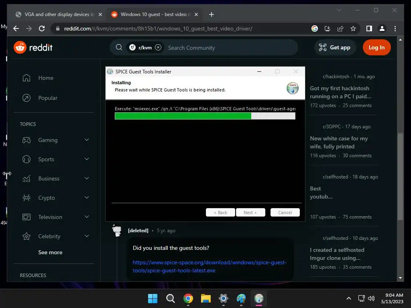Viewport: 411px width, 308px height.
Task: Open Google icon in address bar
Action: coord(315,28)
